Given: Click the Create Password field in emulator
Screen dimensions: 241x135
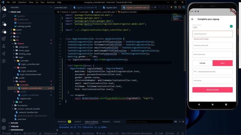Looking at the screenshot, I should click(x=212, y=34).
